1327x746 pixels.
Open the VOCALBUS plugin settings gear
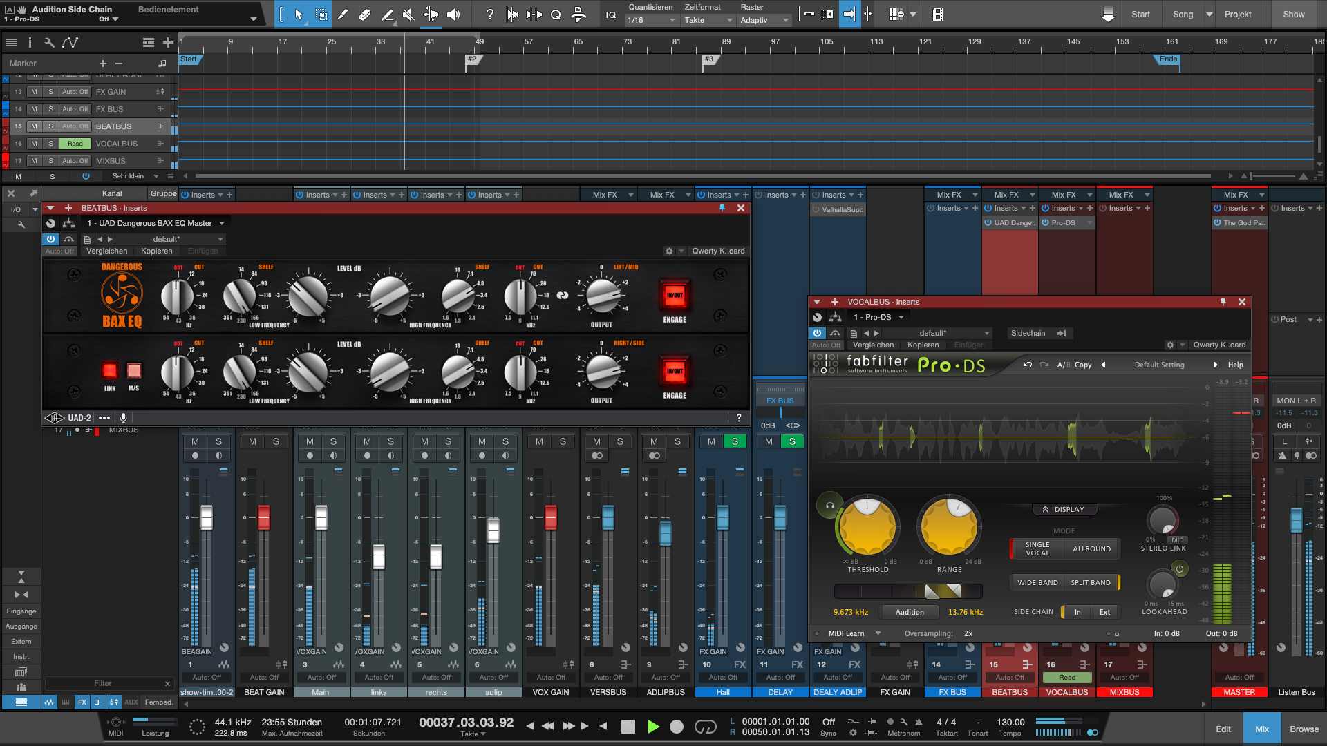click(1170, 345)
